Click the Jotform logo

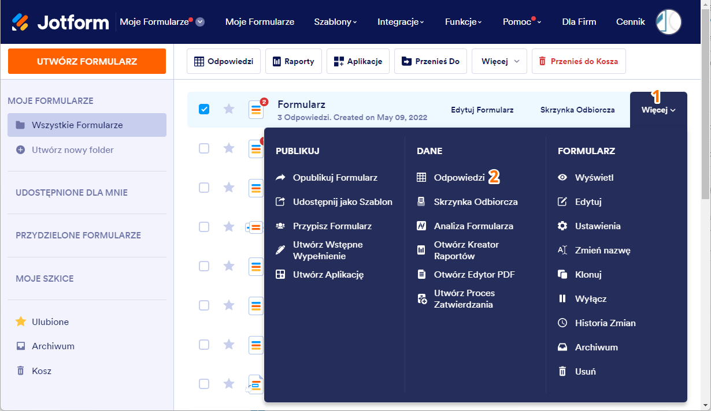[60, 22]
